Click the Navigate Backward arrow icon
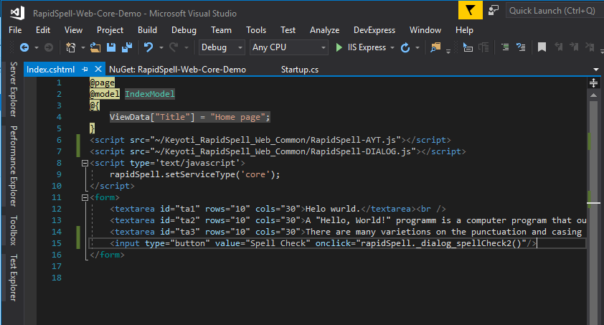 tap(24, 48)
